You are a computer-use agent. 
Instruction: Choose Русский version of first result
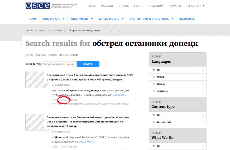63,100
